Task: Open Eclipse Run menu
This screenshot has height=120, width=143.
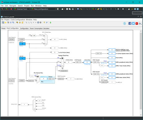Action: [32, 6]
